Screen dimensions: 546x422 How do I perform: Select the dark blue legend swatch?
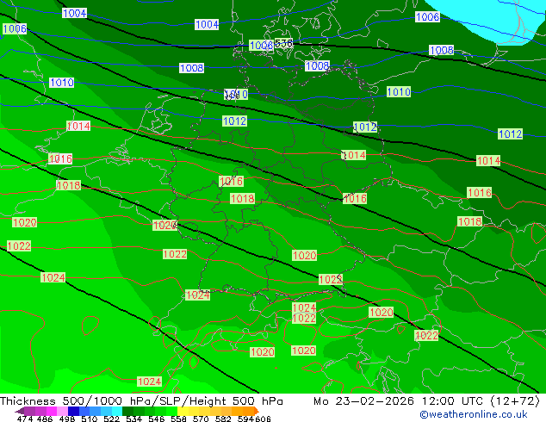click(x=73, y=411)
